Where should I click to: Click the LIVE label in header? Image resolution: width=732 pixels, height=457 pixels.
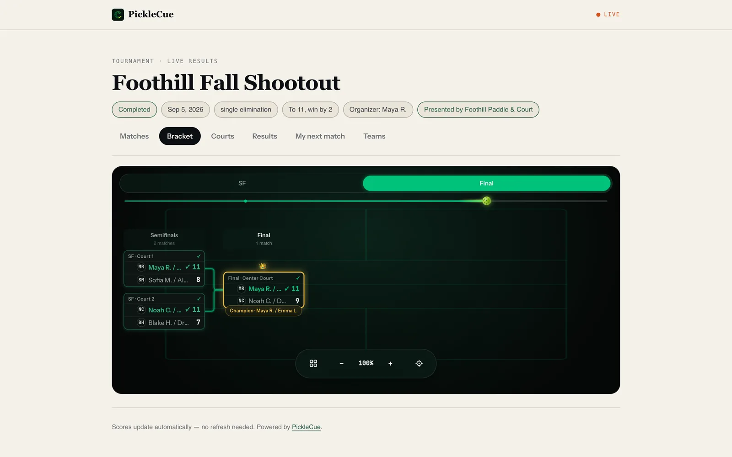click(612, 15)
